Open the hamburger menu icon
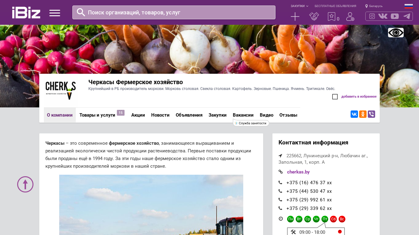The height and width of the screenshot is (235, 419). click(x=55, y=13)
